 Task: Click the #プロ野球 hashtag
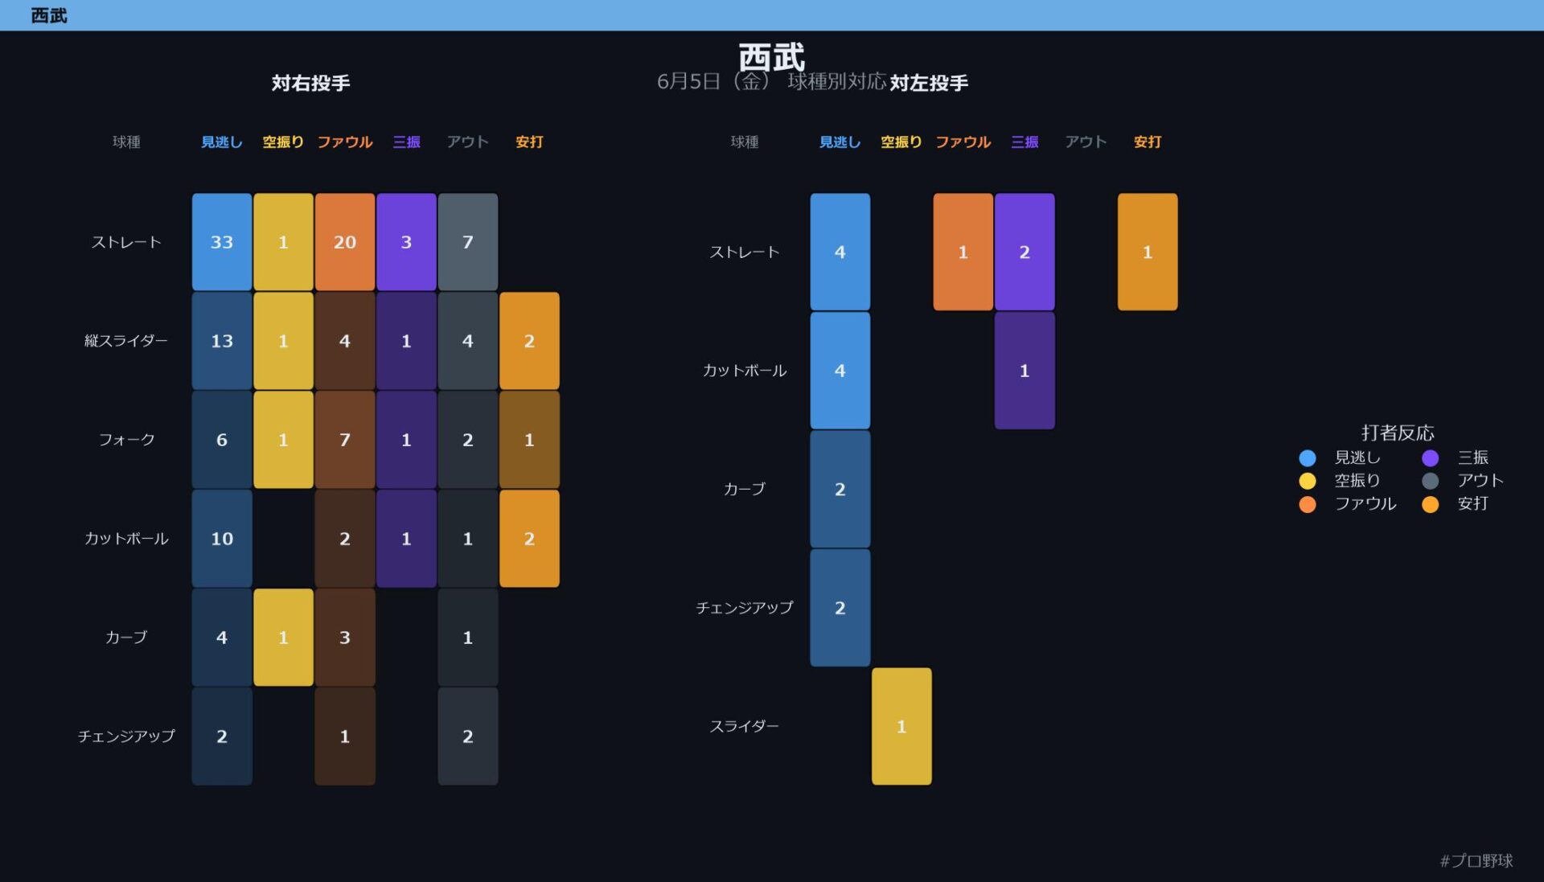[1476, 861]
